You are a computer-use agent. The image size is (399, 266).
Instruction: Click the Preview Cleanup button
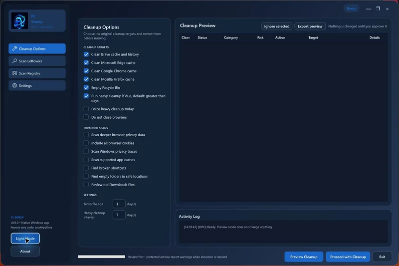[304, 257]
